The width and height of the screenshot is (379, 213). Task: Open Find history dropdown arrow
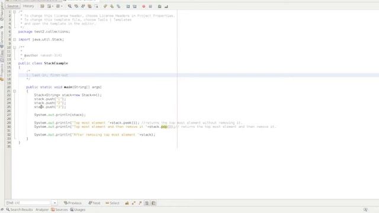click(x=55, y=203)
